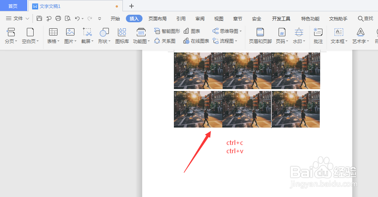Select bottom-middle street photo in document
This screenshot has width=378, height=197.
pos(246,109)
